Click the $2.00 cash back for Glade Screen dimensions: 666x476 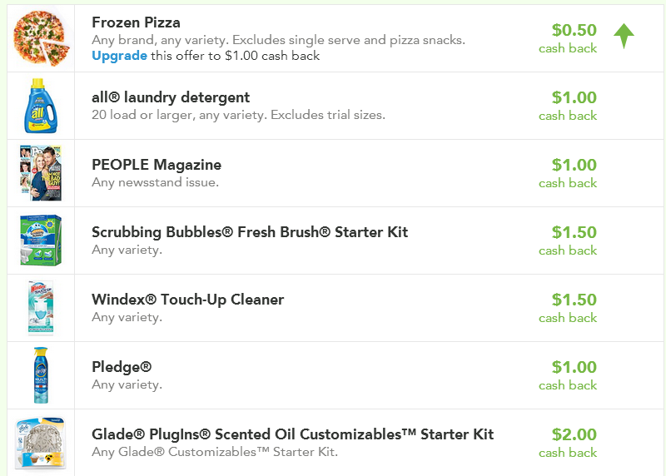coord(568,443)
